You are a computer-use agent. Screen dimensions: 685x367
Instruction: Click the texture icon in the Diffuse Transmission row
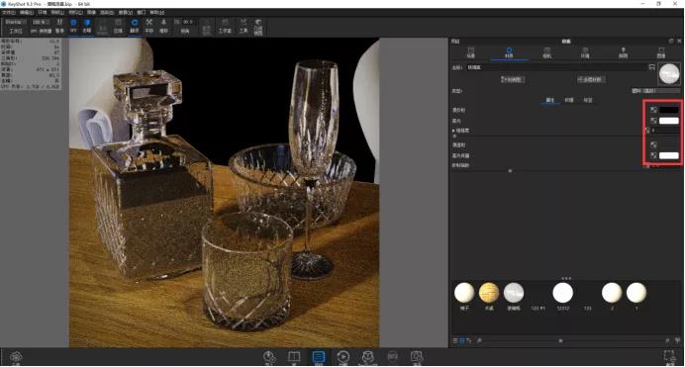coord(653,144)
